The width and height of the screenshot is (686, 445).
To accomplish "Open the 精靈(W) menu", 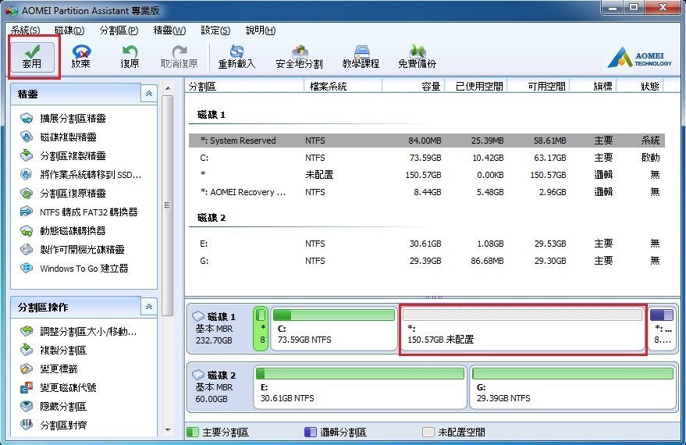I will coord(170,30).
